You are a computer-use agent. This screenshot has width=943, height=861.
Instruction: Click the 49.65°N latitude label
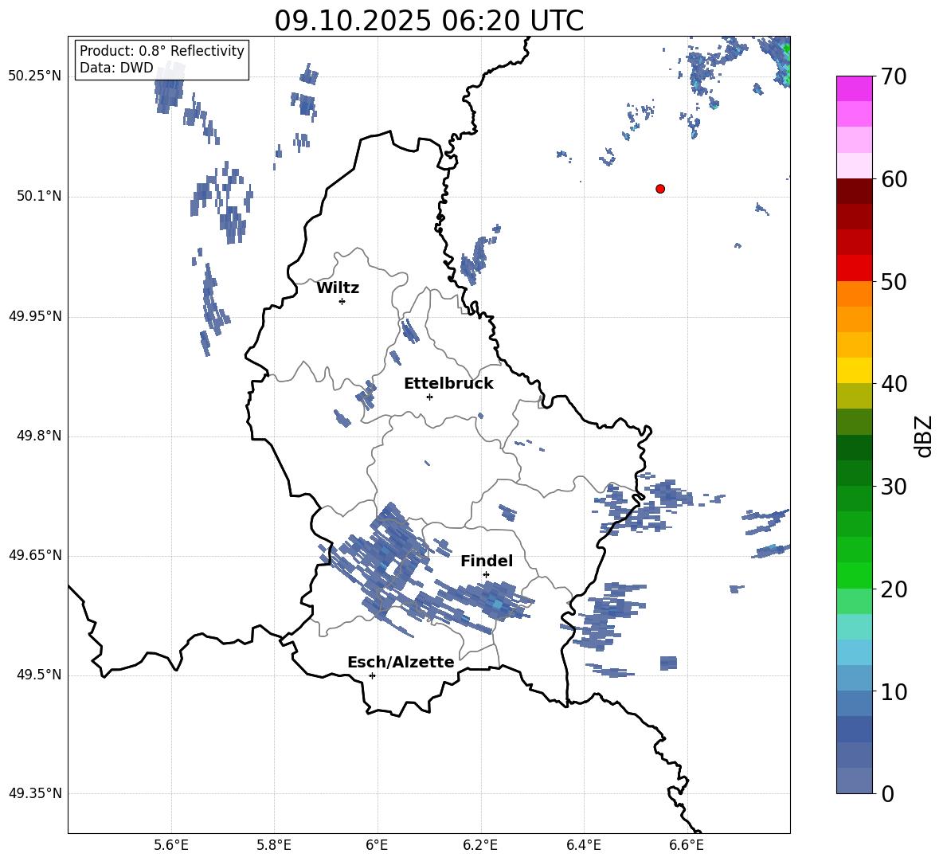[x=35, y=555]
